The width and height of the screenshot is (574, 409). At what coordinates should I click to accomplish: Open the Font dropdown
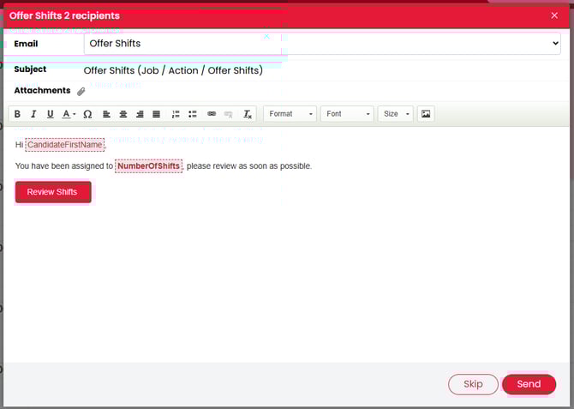pyautogui.click(x=347, y=114)
